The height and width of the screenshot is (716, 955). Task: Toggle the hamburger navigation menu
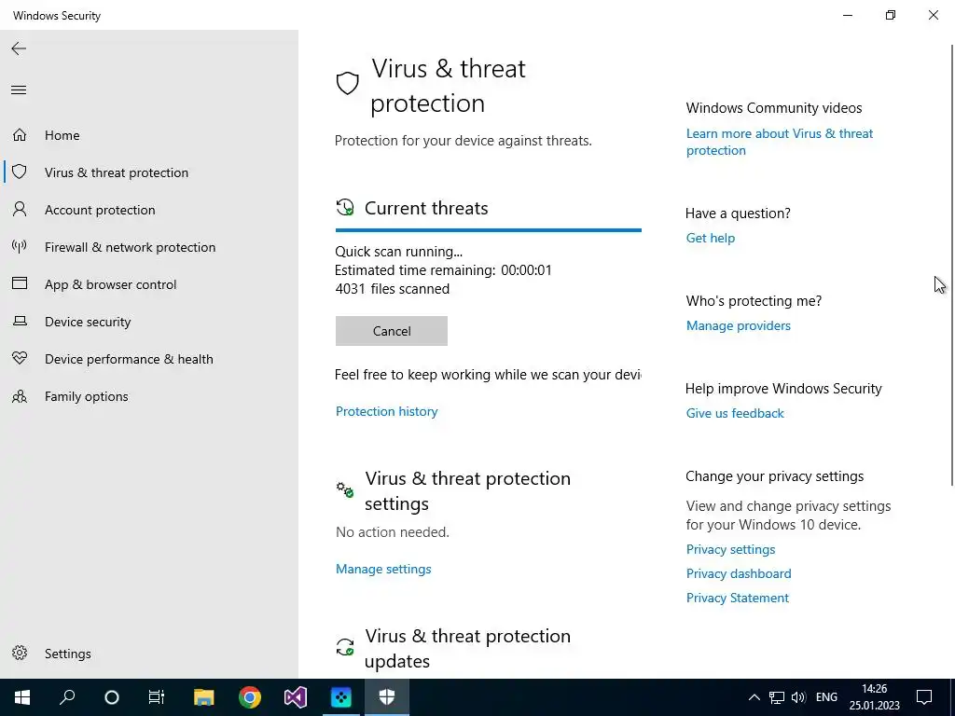click(19, 90)
